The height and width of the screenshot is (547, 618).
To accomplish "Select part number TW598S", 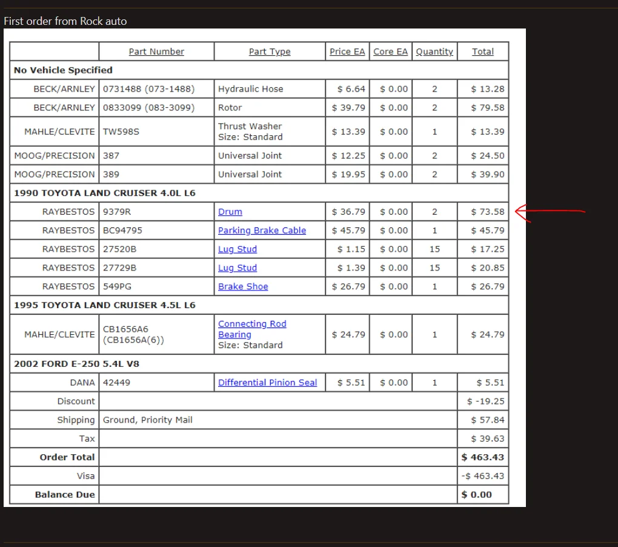I will [x=121, y=132].
